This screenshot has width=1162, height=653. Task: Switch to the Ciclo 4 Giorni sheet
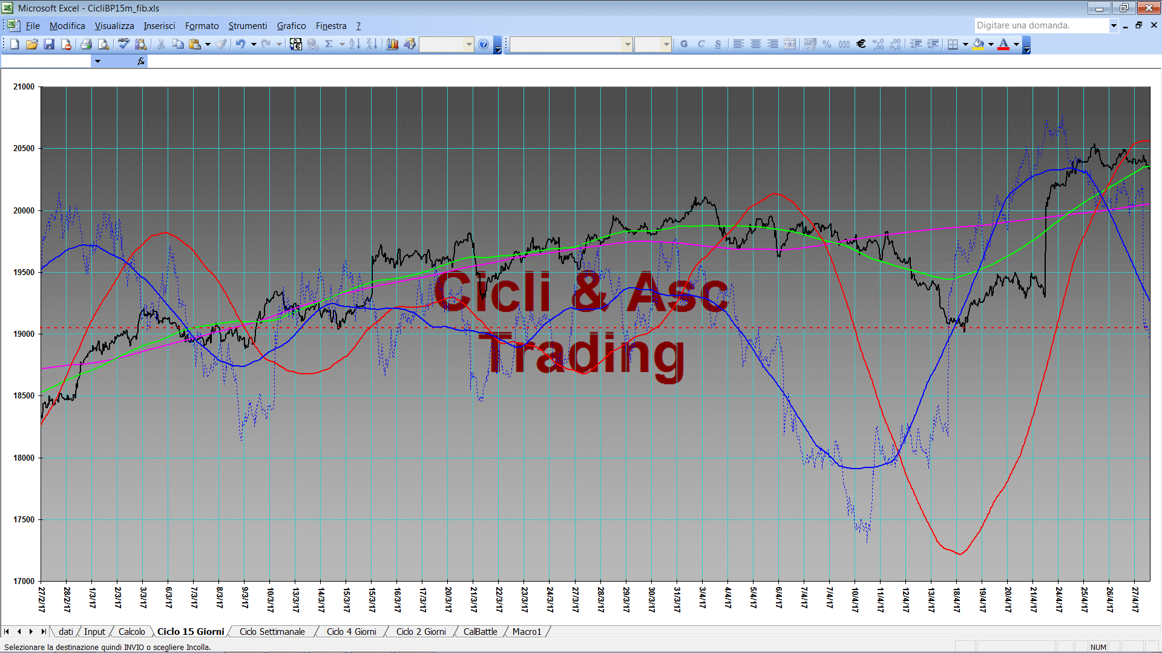[x=351, y=632]
